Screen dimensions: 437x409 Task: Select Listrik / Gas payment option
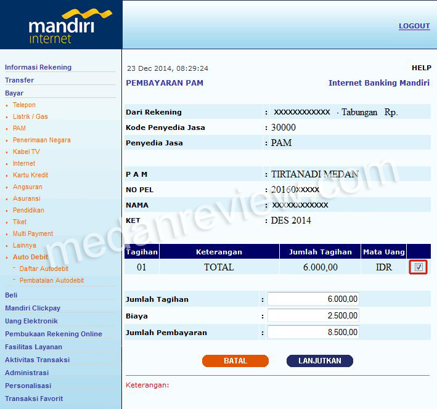[30, 116]
